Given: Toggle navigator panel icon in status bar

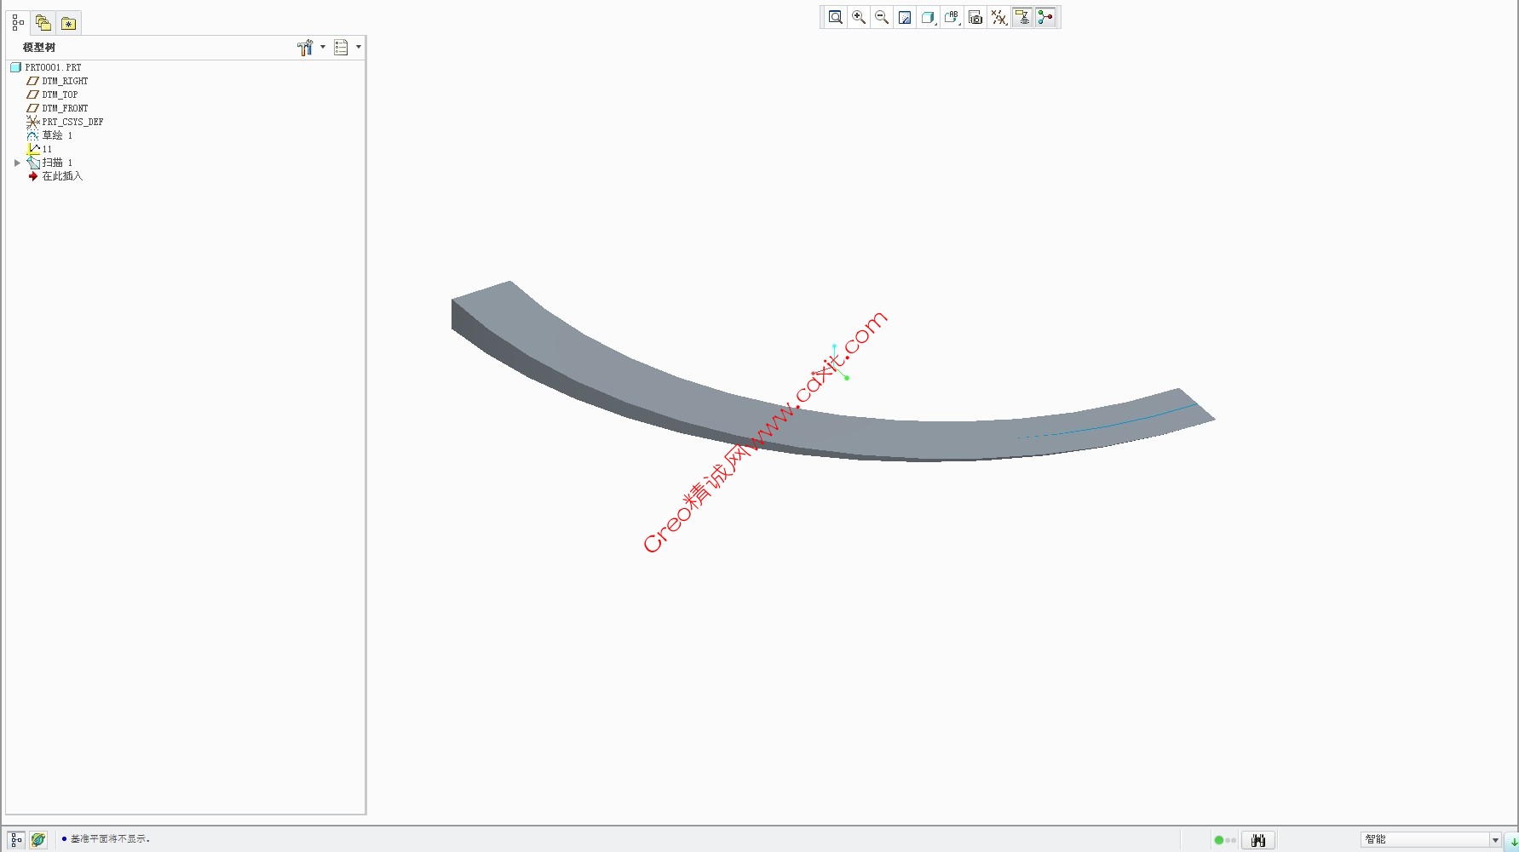Looking at the screenshot, I should (16, 840).
